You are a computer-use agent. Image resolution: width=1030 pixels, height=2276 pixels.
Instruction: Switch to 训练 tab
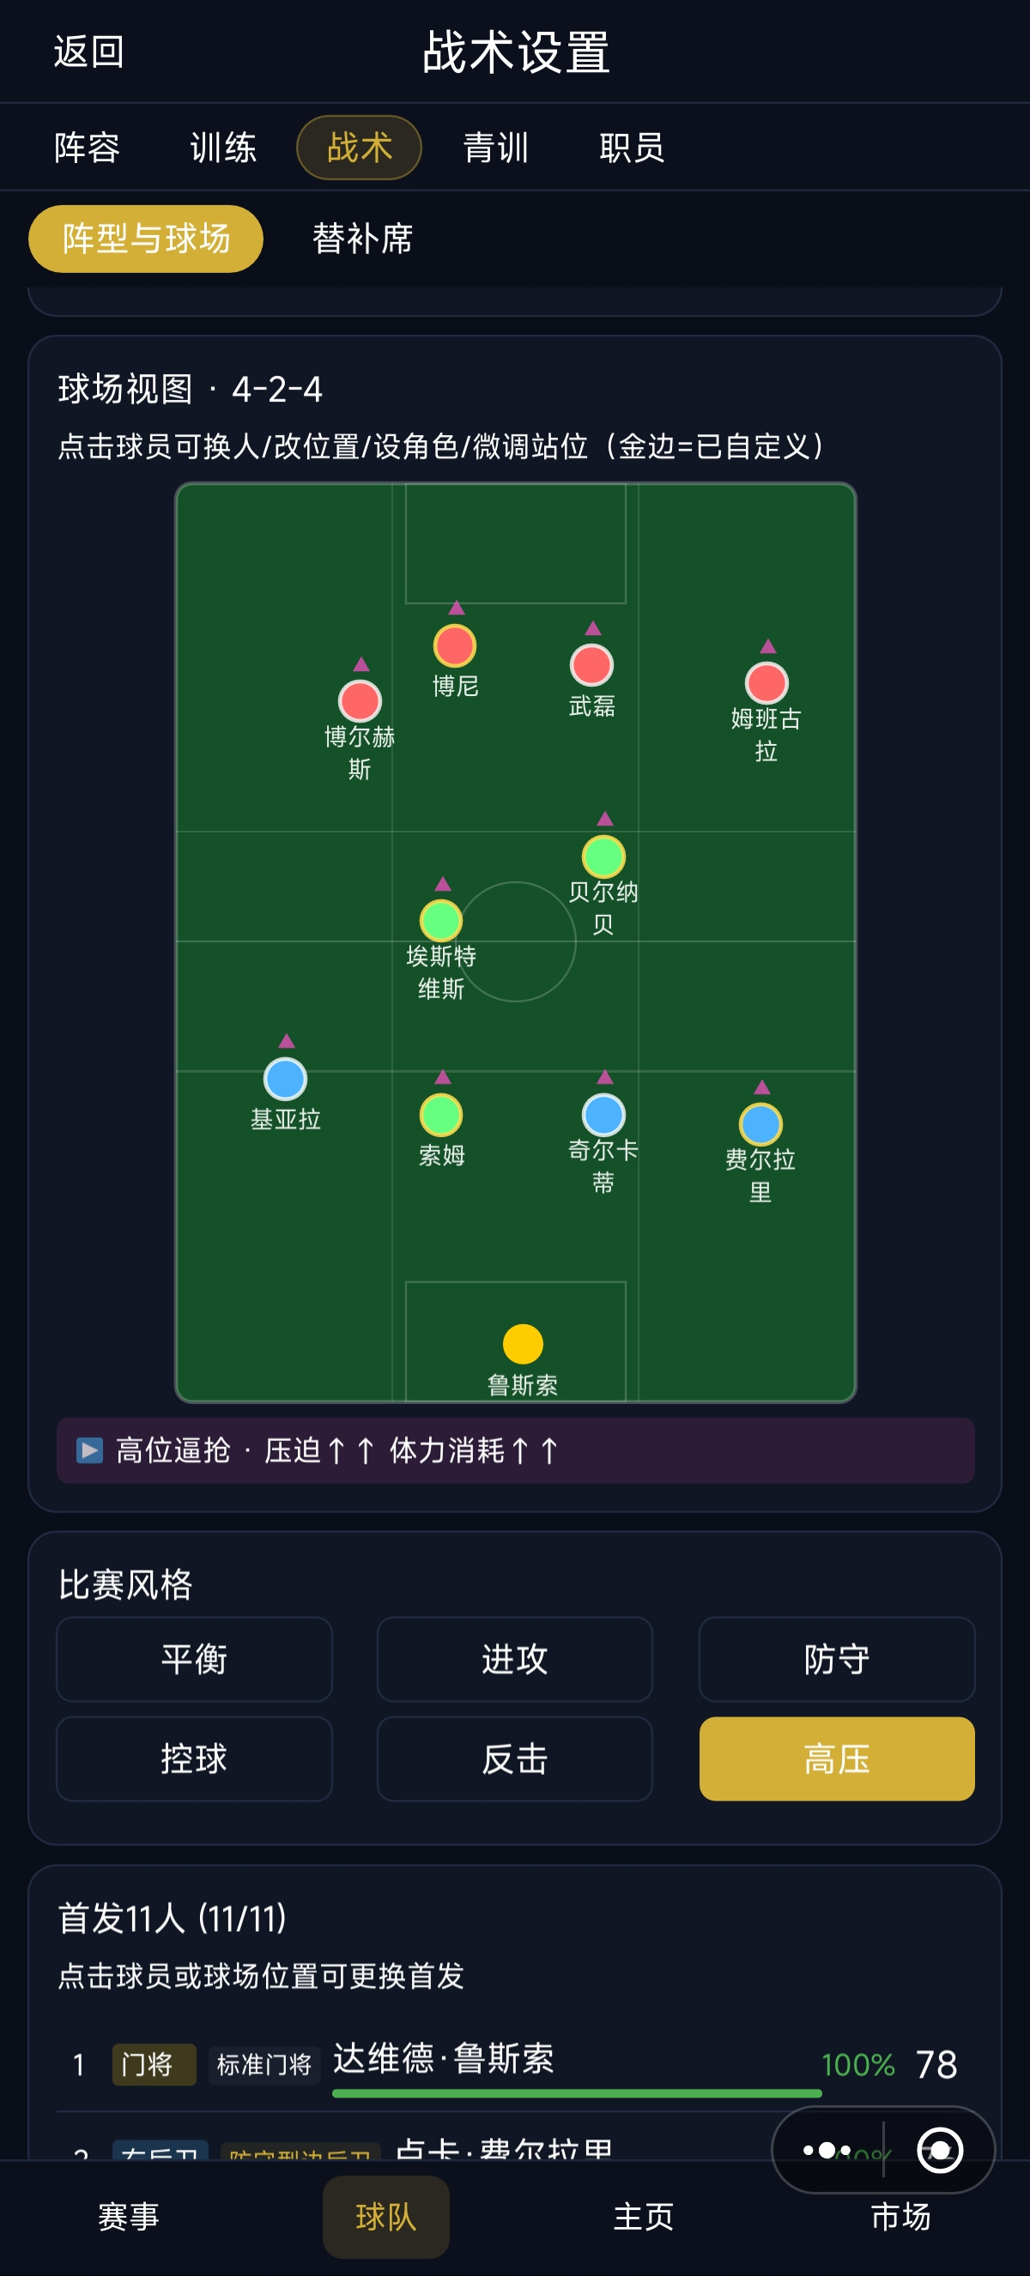(223, 148)
